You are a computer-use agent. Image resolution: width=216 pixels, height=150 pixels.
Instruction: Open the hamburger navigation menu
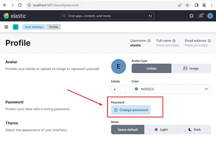tap(6, 27)
